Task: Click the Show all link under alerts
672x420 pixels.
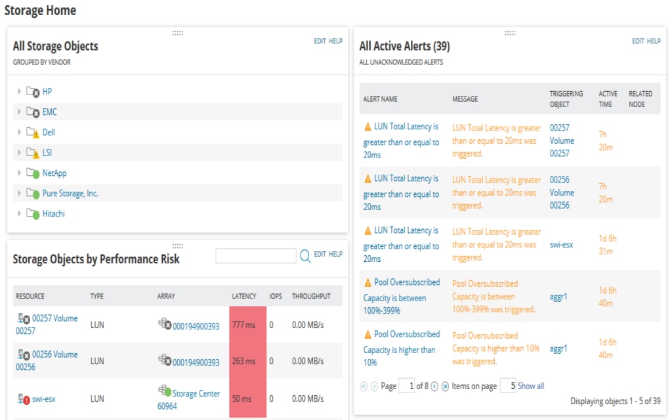Action: [x=530, y=386]
